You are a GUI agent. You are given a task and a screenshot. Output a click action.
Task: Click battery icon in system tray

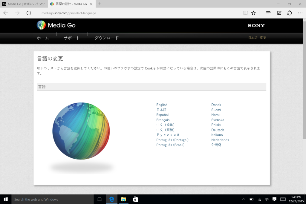coord(252,199)
